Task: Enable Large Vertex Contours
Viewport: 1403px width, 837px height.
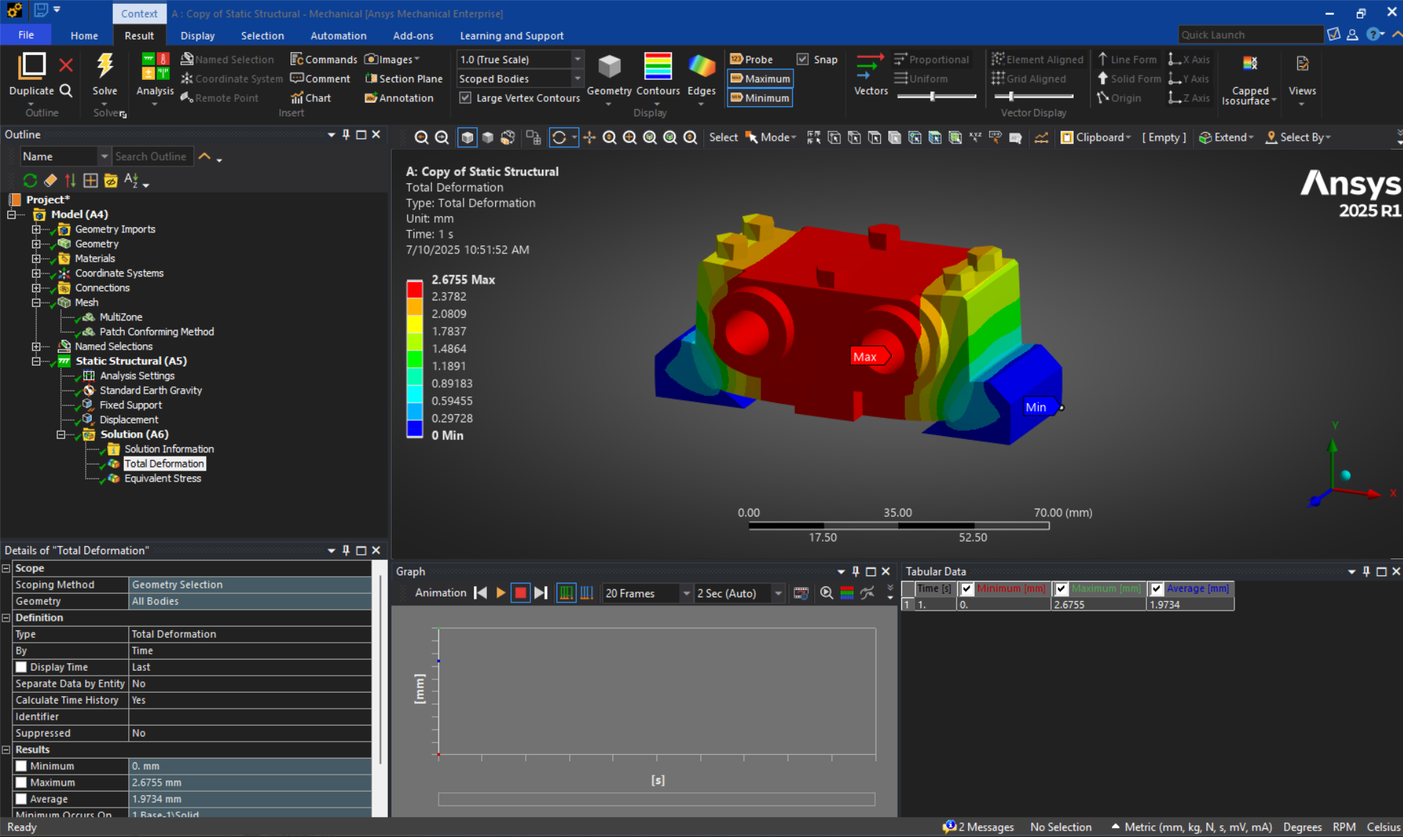Action: tap(466, 97)
